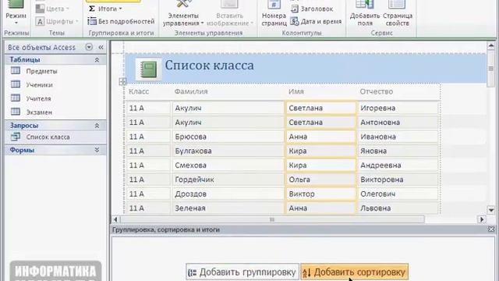Select the Имя column header
This screenshot has width=499, height=281.
296,91
